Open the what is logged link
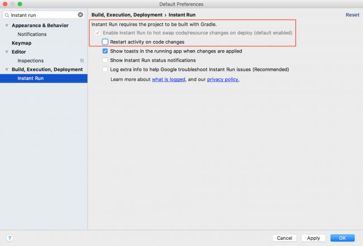Image resolution: width=363 pixels, height=246 pixels. coord(169,79)
